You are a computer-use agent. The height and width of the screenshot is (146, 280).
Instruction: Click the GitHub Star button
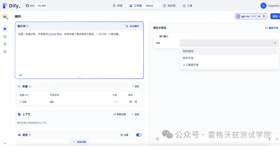[30, 6]
